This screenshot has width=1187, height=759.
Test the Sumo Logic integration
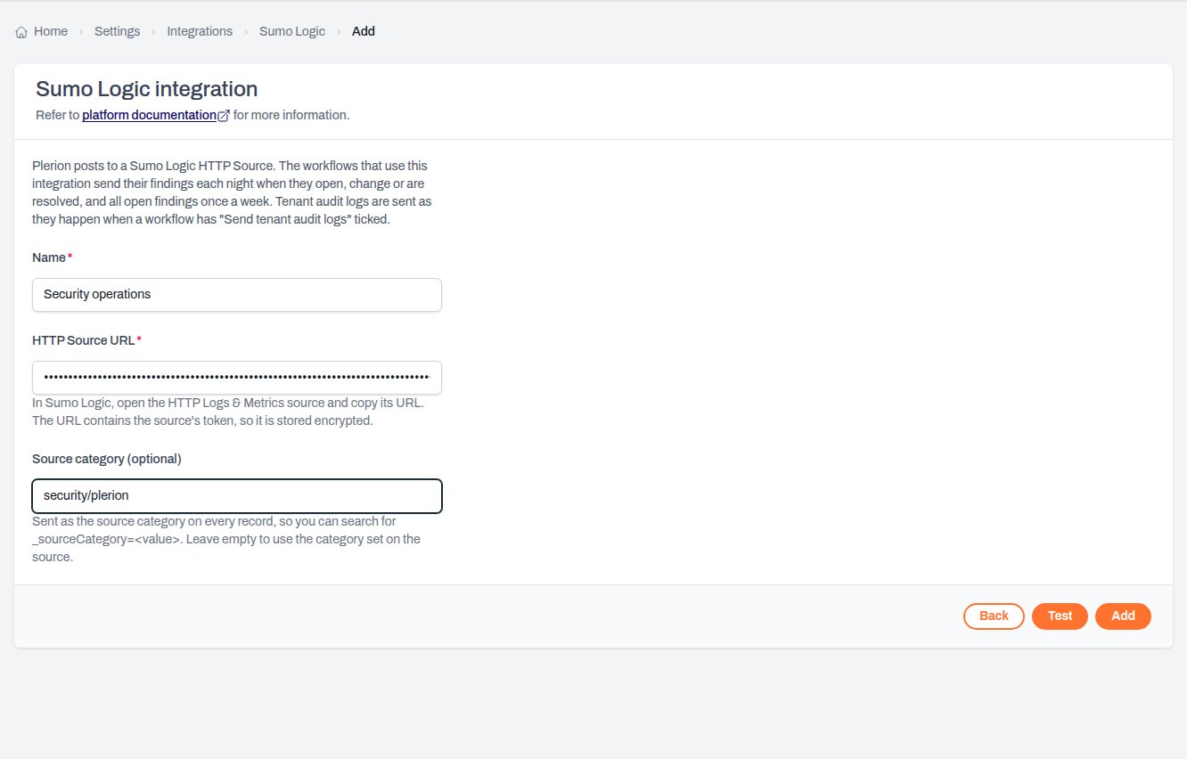1060,616
